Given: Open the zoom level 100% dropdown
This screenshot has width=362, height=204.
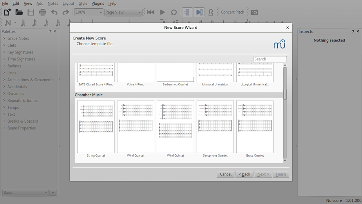Looking at the screenshot, I should point(88,12).
